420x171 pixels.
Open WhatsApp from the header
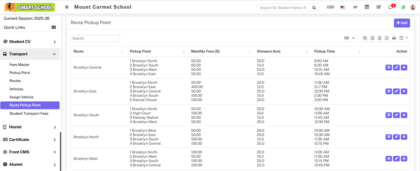point(403,7)
